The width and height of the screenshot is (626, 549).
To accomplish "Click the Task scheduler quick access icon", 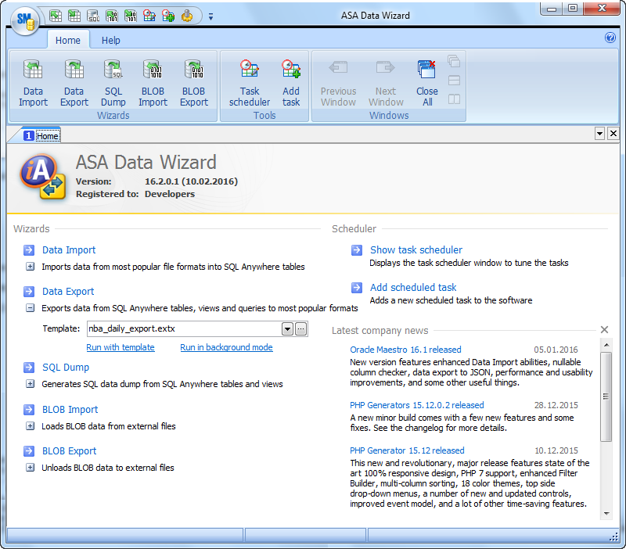I will coord(149,15).
